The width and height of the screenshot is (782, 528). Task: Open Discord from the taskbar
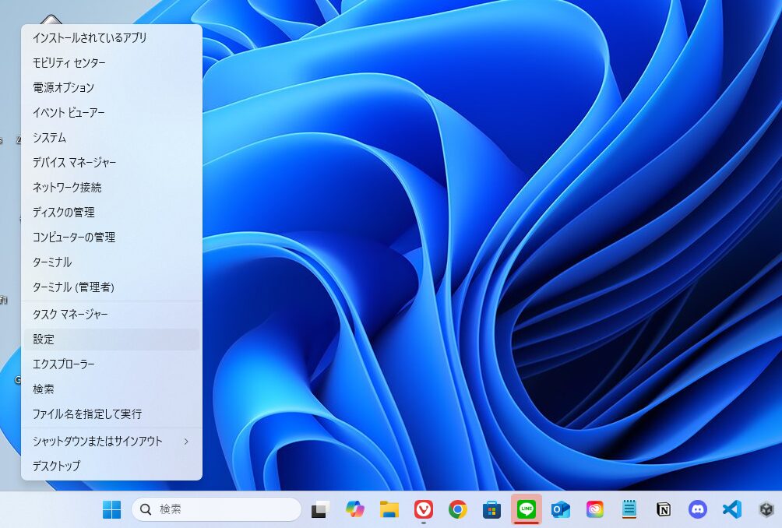pos(698,509)
